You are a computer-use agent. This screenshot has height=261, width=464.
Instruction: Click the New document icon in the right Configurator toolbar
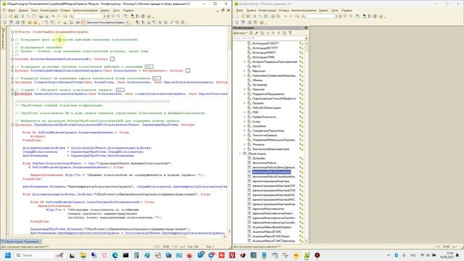pos(237,16)
